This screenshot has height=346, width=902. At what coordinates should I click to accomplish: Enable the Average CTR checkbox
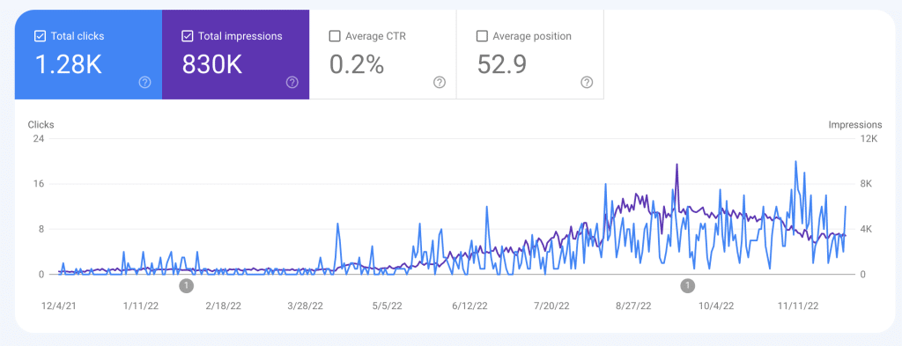click(x=334, y=36)
